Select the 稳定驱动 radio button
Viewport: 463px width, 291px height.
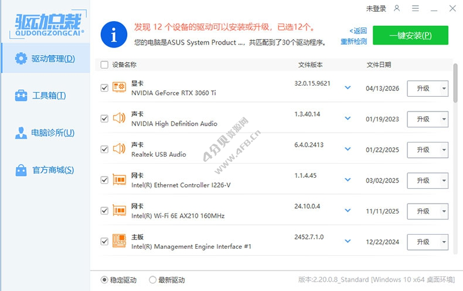pos(105,280)
